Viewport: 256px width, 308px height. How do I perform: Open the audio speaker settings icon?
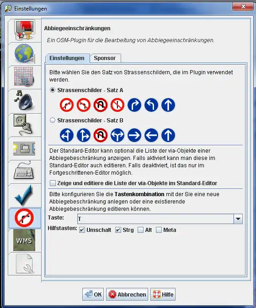(x=23, y=100)
